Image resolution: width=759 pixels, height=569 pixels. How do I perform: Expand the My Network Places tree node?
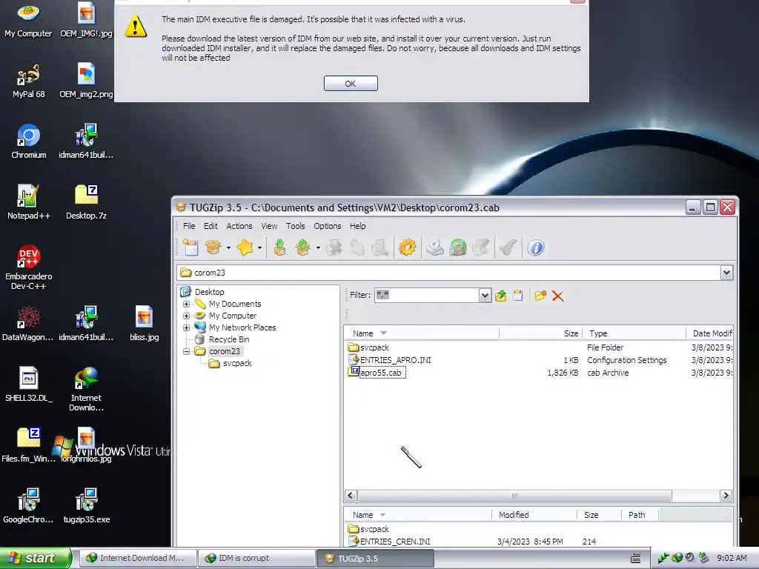(186, 327)
